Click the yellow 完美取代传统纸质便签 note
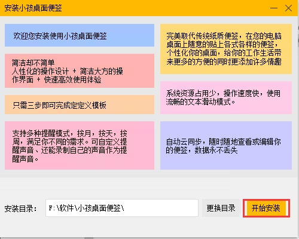Viewport: 299px width, 239px height. click(226, 49)
